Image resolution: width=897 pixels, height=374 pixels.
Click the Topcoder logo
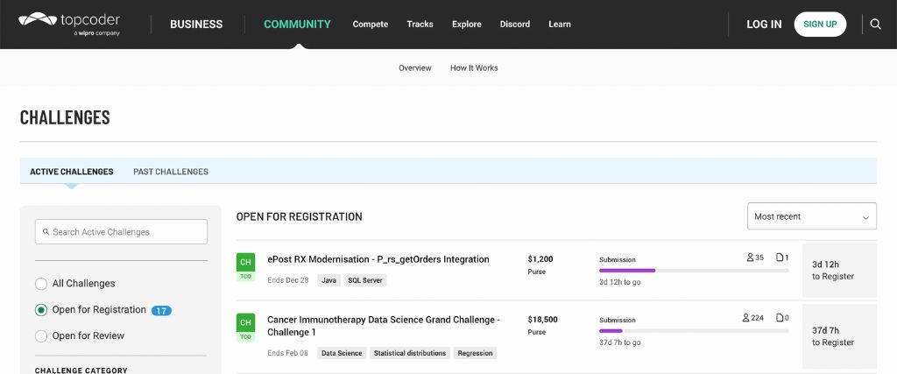pos(68,24)
